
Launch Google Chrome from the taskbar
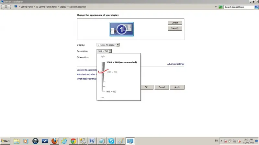tap(73, 141)
